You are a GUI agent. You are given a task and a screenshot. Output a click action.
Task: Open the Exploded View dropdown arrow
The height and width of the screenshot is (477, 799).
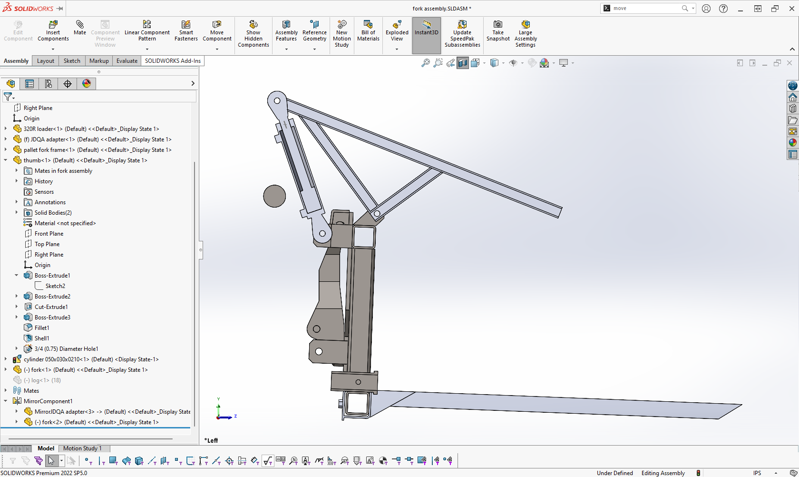coord(397,49)
